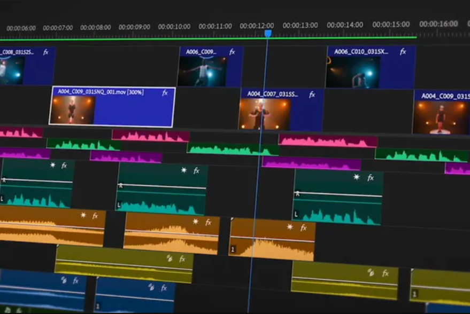Click the L channel badge on middle teal clip
Screen dimensions: 470x314
tap(119, 205)
